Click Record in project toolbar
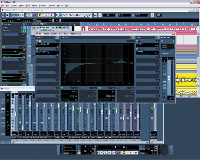This screenshot has height=160, width=200. [51, 15]
